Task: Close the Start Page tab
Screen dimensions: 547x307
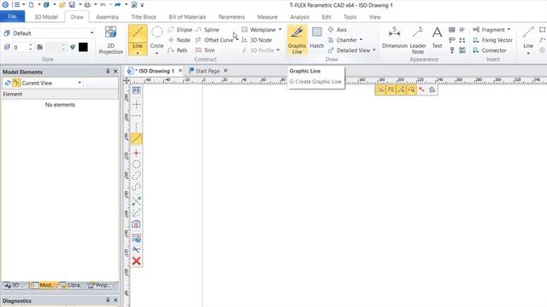Action: coord(226,71)
